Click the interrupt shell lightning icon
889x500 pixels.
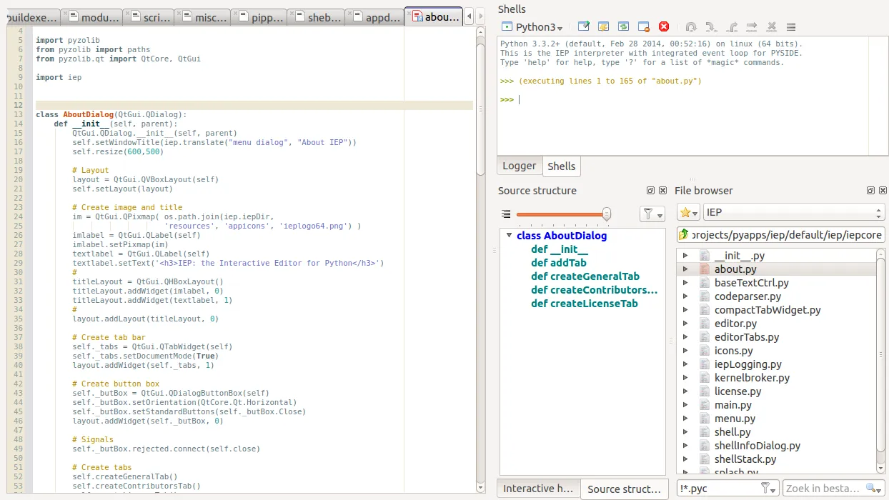click(x=604, y=27)
